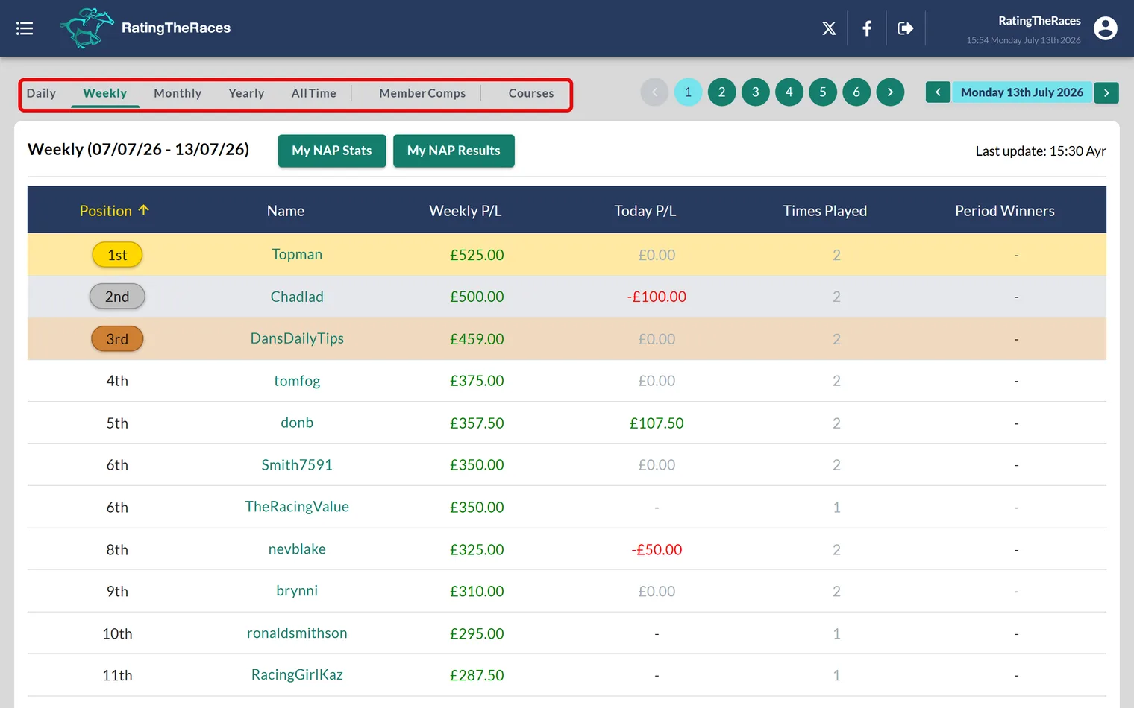Screen dimensions: 1134x708
Task: Click the My NAP Results button
Action: click(x=454, y=151)
